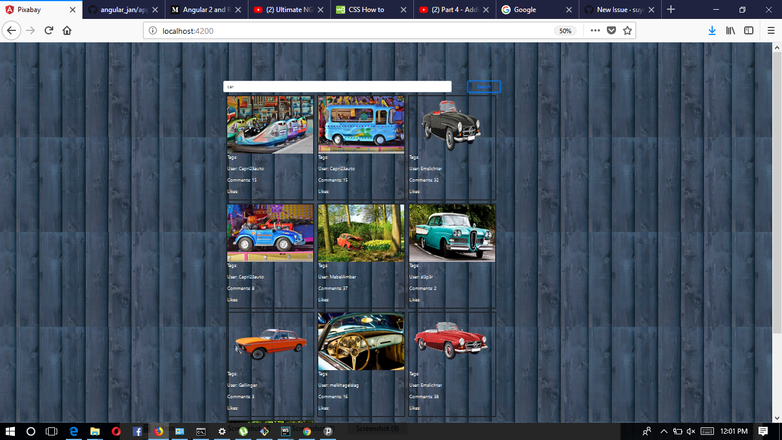Expand hidden system tray icons
782x440 pixels.
(x=663, y=431)
